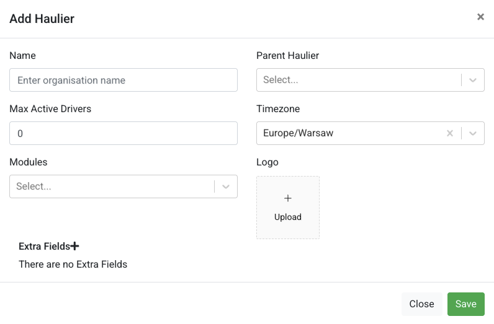Image resolution: width=494 pixels, height=324 pixels.
Task: Click the Add Haulier title
Action: coord(42,19)
